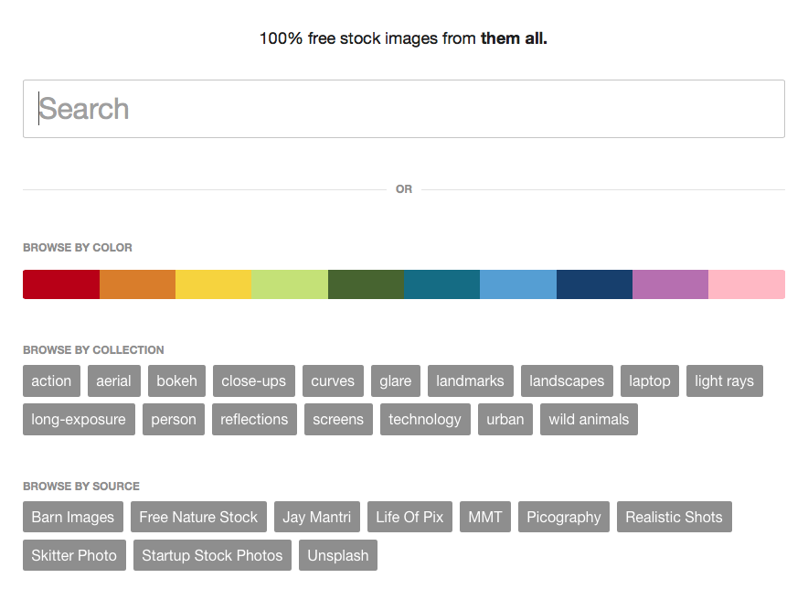View the light rays collection
The height and width of the screenshot is (589, 808).
[x=725, y=381]
